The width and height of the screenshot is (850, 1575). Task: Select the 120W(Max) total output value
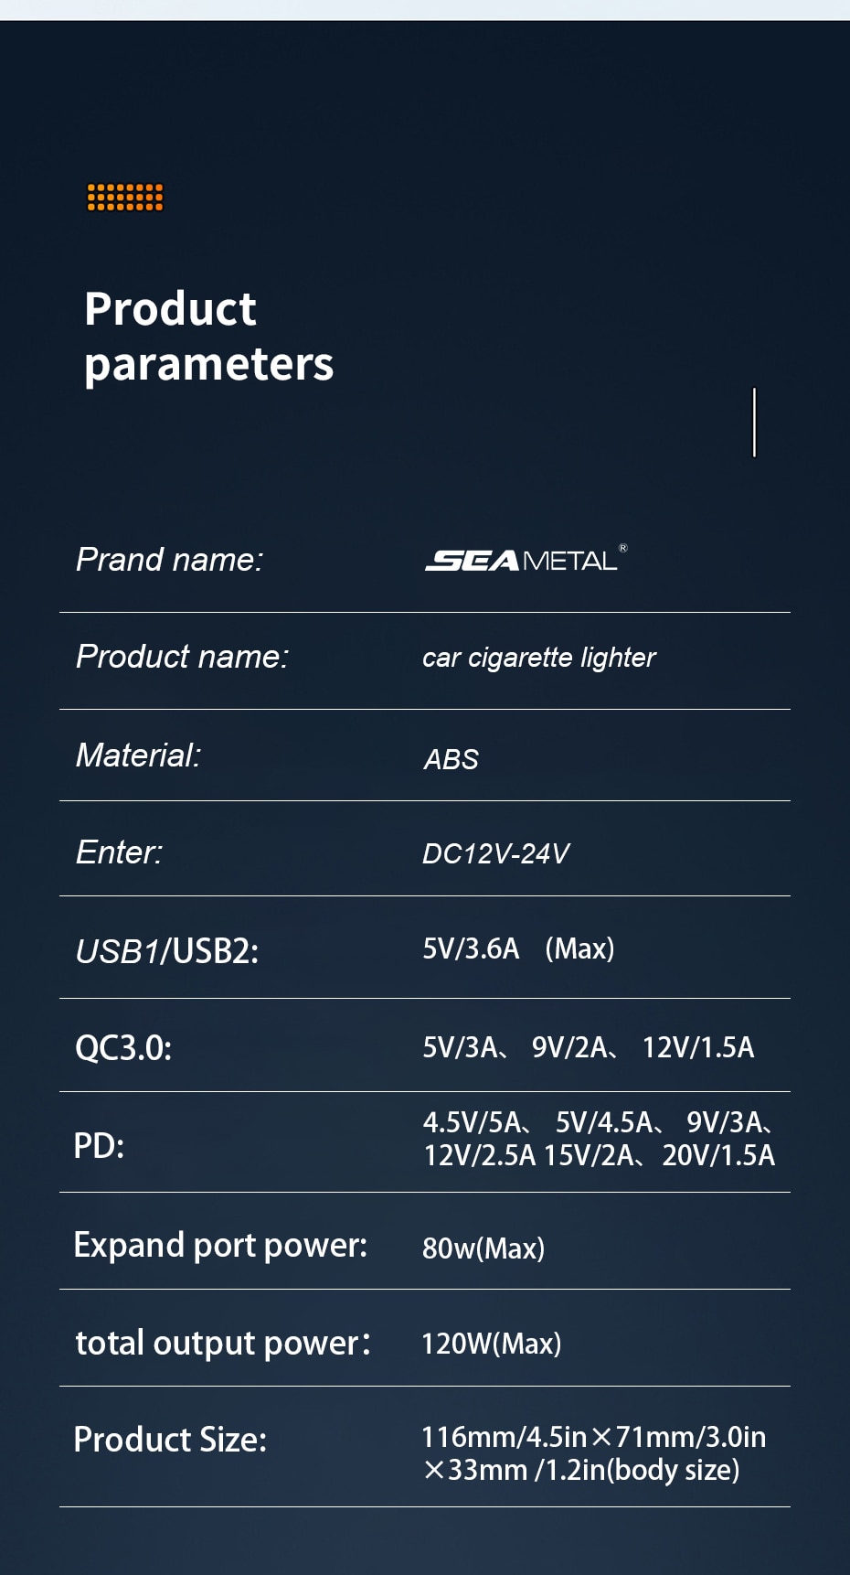tap(492, 1344)
